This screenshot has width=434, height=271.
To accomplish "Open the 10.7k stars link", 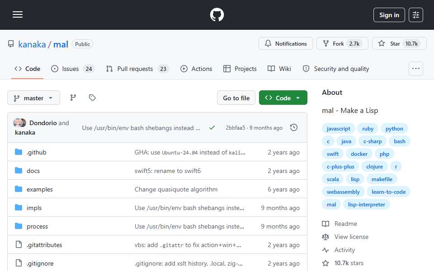I will click(x=343, y=263).
